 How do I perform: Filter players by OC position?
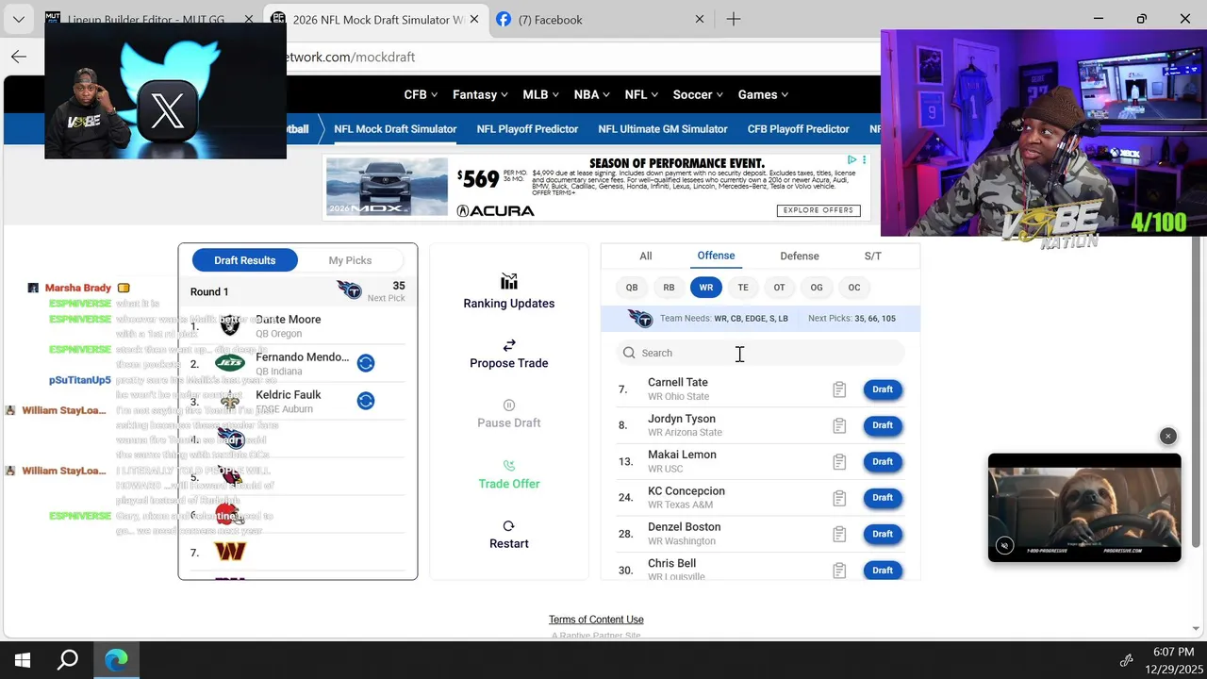pos(854,288)
